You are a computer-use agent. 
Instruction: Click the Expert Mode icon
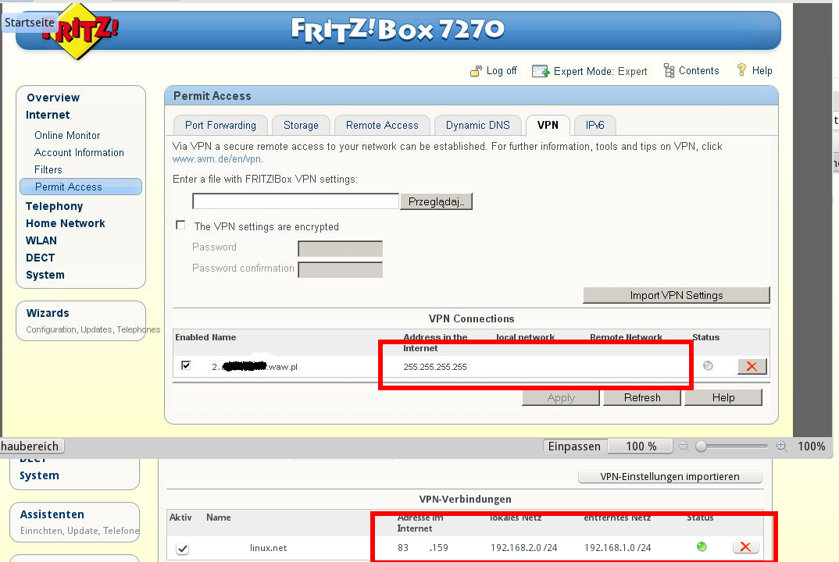click(541, 71)
